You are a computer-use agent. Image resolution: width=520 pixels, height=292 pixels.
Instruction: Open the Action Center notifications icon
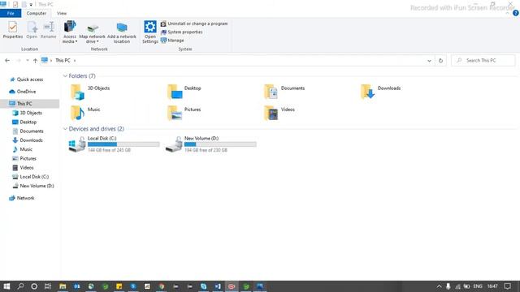507,286
